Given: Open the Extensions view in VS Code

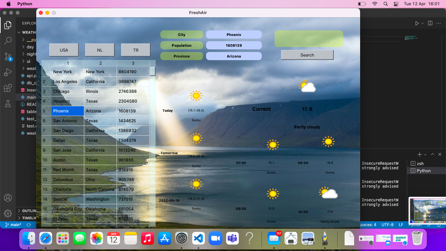Looking at the screenshot, I should pos(8,88).
